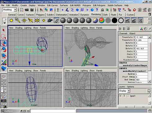152x113 pixels.
Task: Toggle make live magnet icon
Action: [134, 10]
